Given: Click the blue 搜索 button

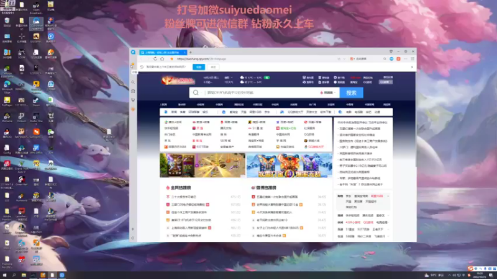Looking at the screenshot, I should click(x=351, y=92).
